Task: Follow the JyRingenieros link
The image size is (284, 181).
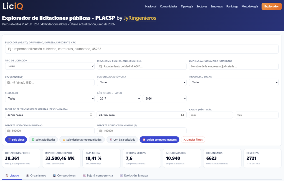Action: click(x=140, y=18)
